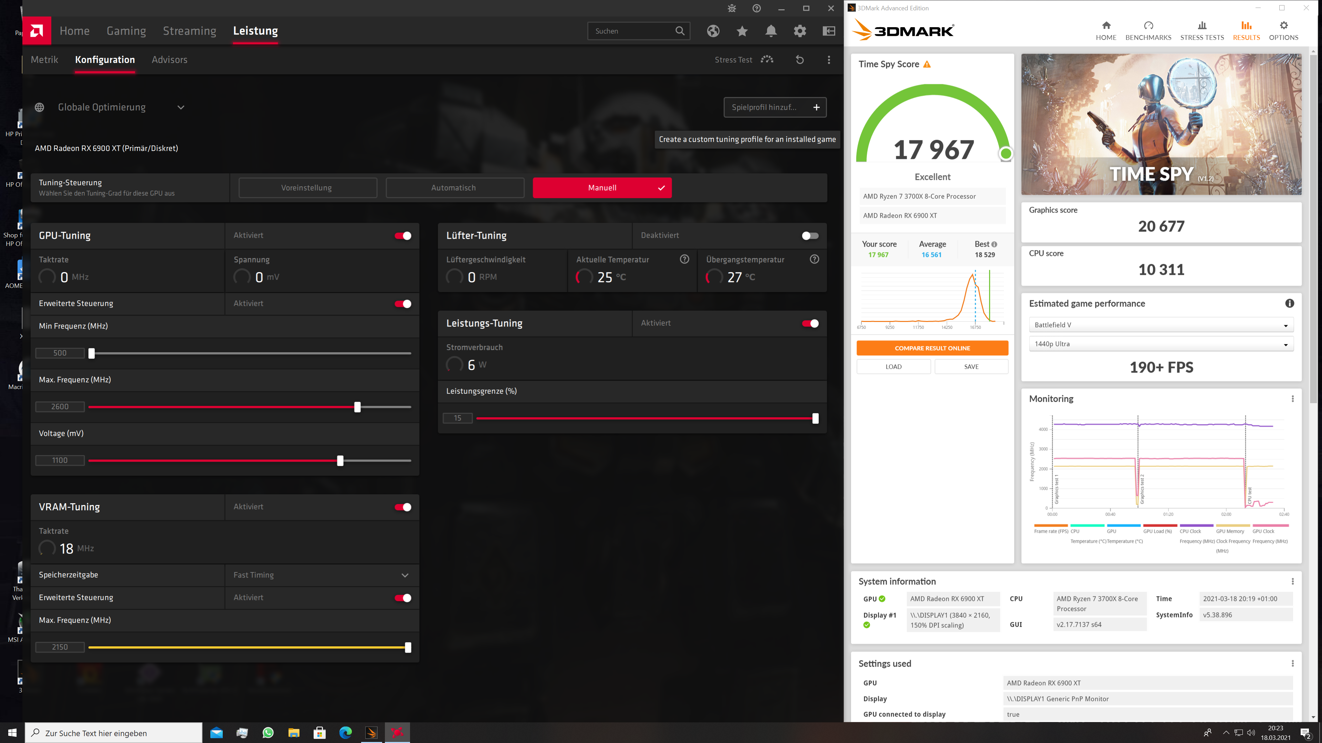Open the Battlefield V game dropdown
The width and height of the screenshot is (1322, 743).
click(1161, 325)
